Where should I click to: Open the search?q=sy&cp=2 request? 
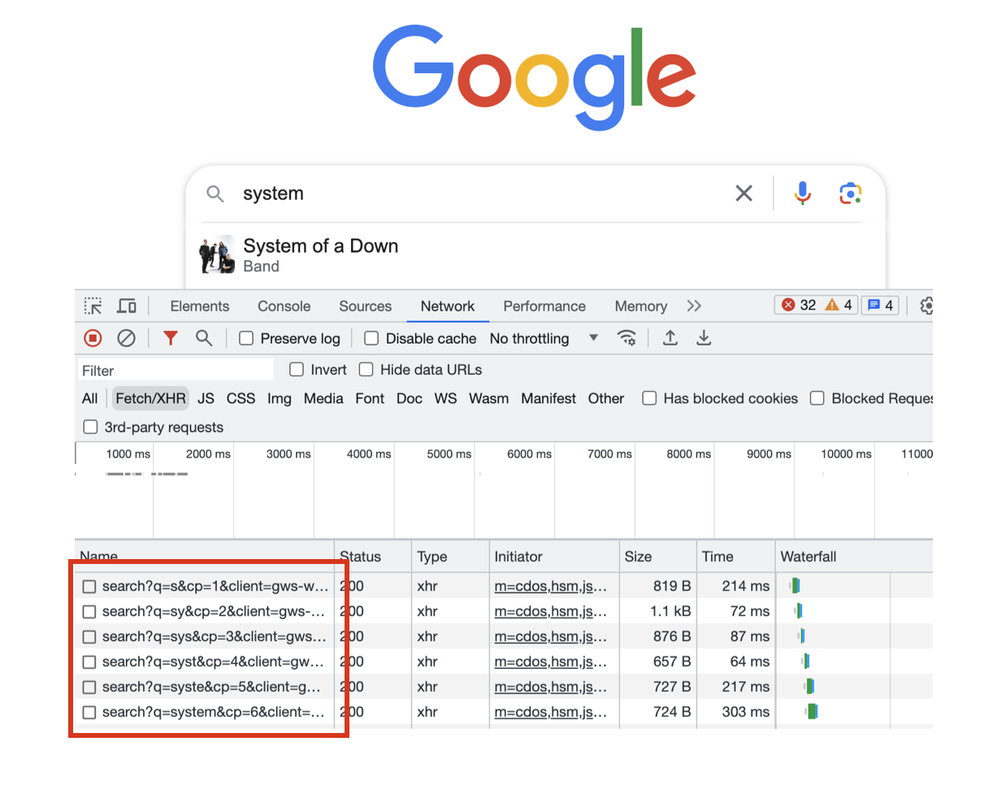(x=215, y=611)
